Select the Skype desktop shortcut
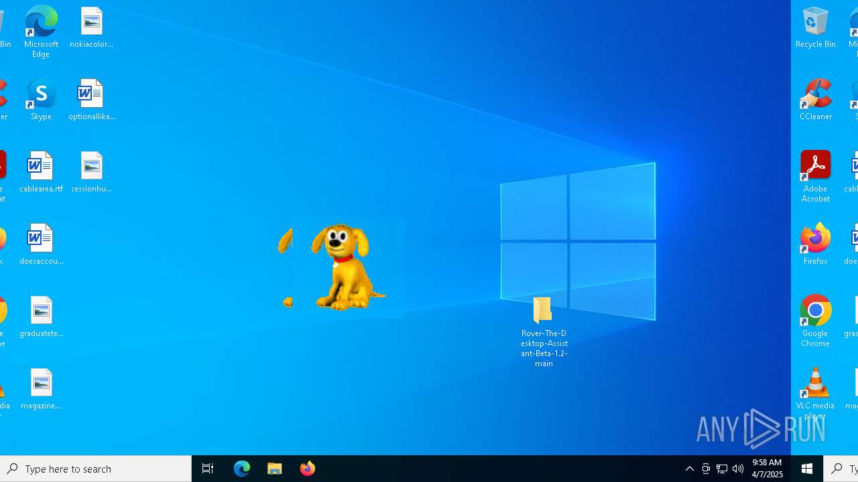Screen dimensions: 858x482 (41, 100)
